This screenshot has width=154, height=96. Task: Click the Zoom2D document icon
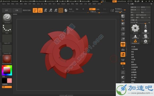point(123,29)
